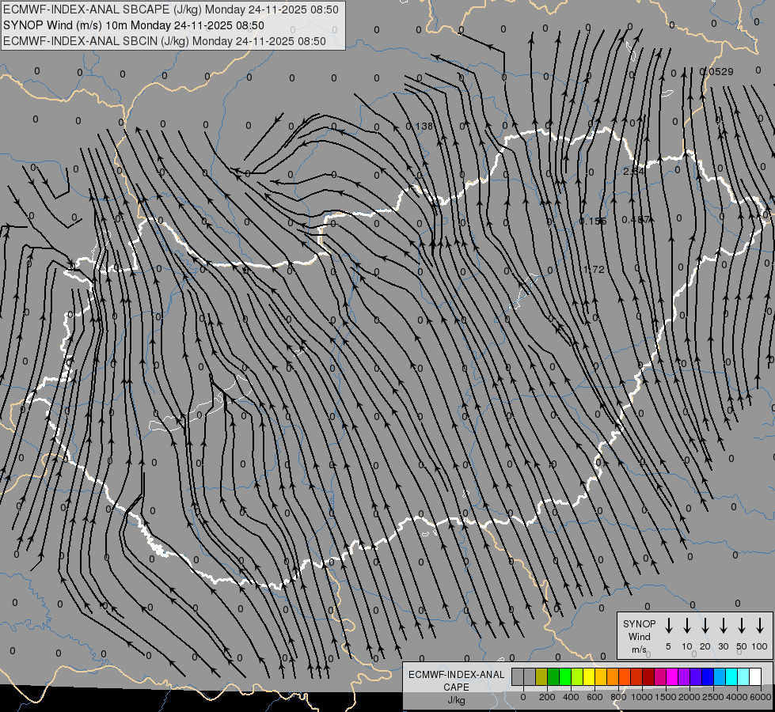The width and height of the screenshot is (775, 712).
Task: Click the 4000 tick label on CAPE scale
Action: 737,697
